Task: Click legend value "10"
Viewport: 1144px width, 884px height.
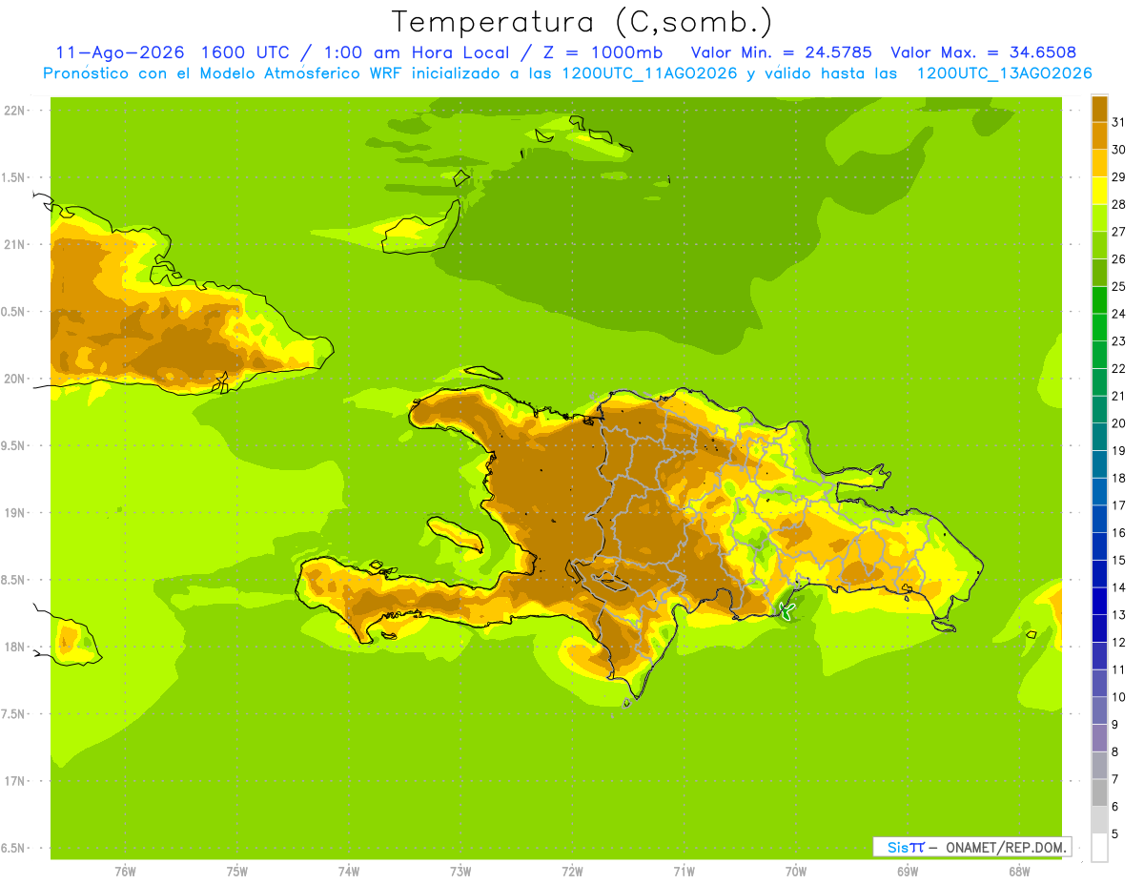Action: click(1119, 697)
